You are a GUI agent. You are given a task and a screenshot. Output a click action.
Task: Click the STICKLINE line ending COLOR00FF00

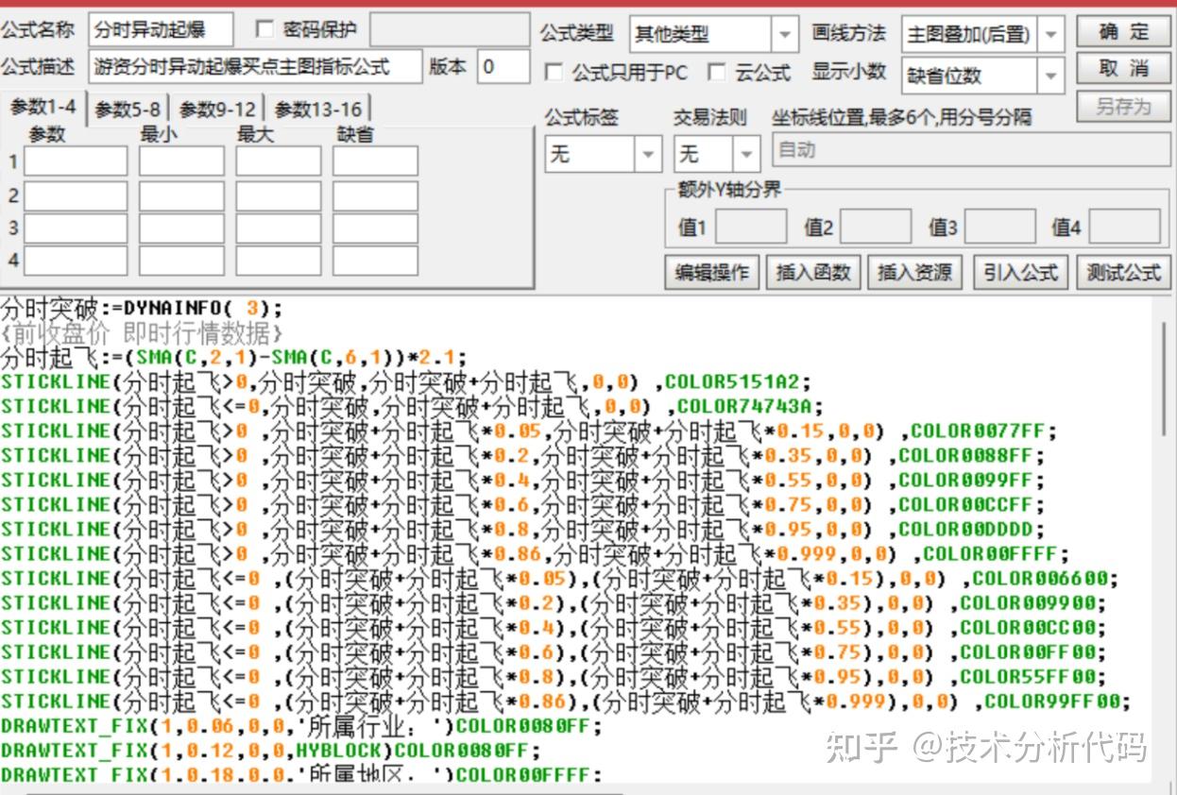pyautogui.click(x=554, y=651)
